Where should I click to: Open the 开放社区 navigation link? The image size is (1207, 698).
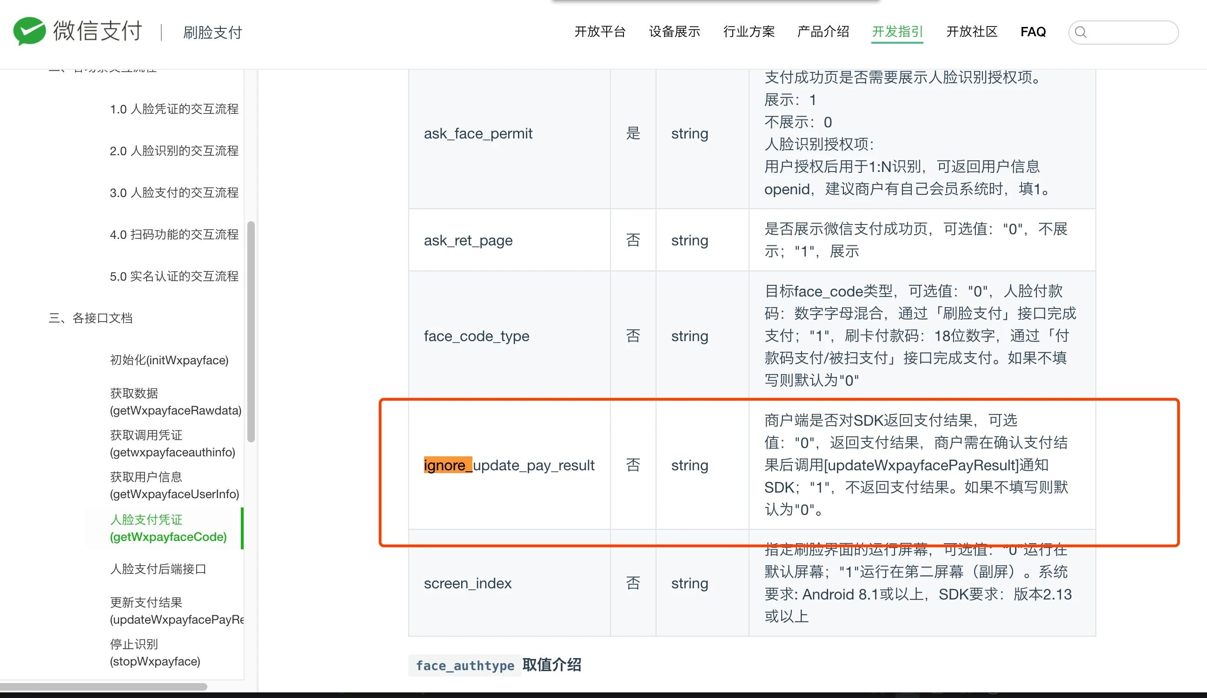coord(972,32)
